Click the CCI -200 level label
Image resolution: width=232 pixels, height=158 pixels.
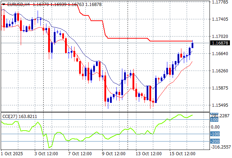[215, 141]
